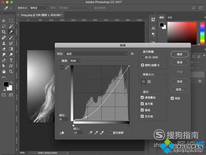The image size is (206, 155).
Task: Toggle Baseline checkbox
Action: tap(142, 110)
